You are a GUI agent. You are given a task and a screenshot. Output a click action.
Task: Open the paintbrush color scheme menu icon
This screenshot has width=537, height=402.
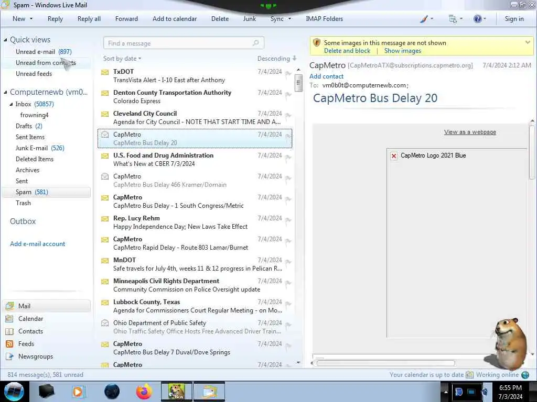(x=424, y=19)
